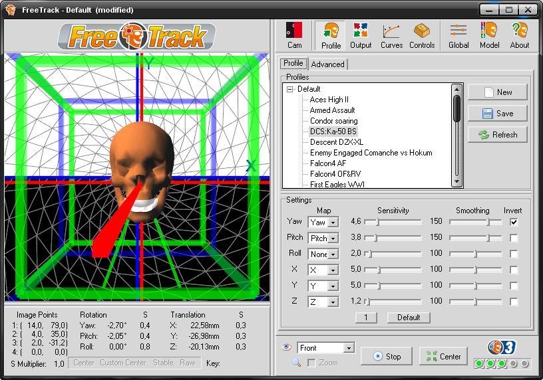Click the FreeTrack title bar app icon

11,9
